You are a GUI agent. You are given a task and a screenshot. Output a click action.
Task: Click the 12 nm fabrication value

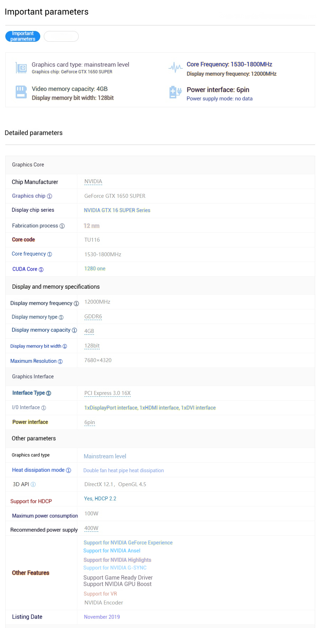pos(92,226)
